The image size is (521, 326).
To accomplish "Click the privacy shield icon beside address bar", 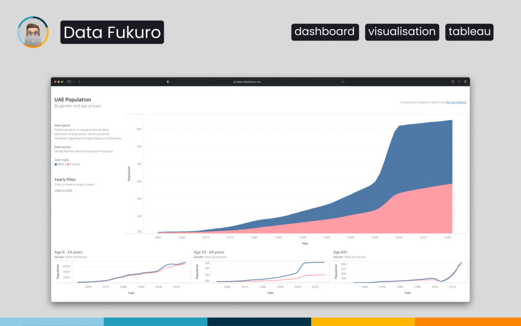I will click(x=168, y=81).
